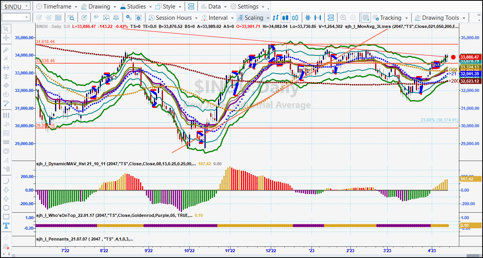Expand the Tracking dropdown arrow
Image resolution: width=483 pixels, height=258 pixels.
tap(406, 18)
